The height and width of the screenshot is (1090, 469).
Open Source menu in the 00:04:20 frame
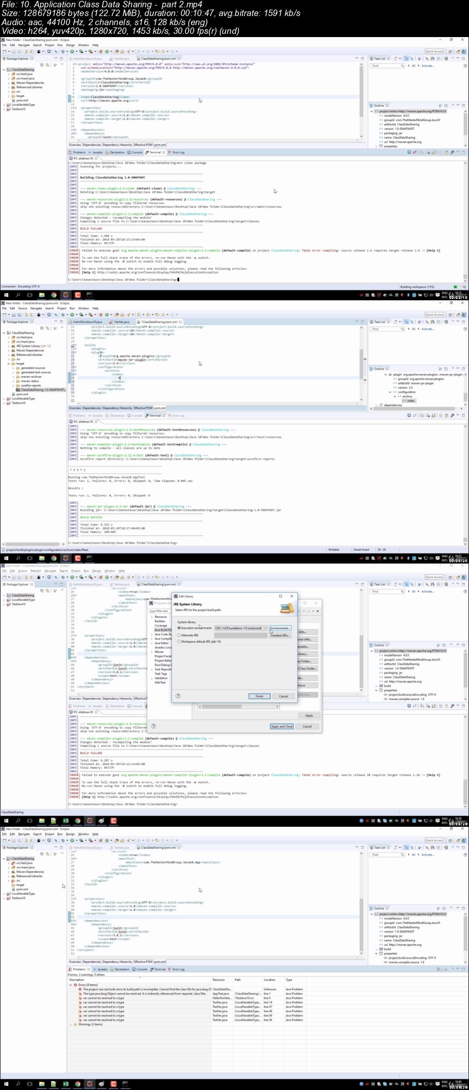pos(22,308)
